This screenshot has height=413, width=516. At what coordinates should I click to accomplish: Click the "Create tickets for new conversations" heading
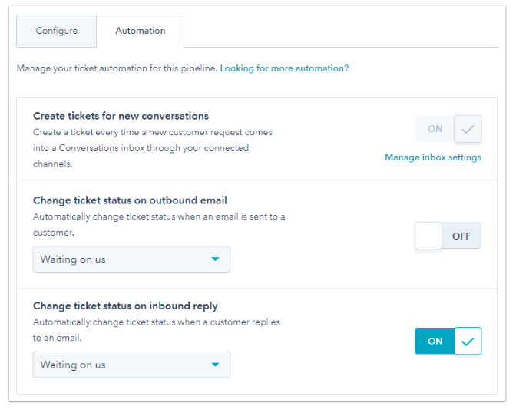[121, 116]
